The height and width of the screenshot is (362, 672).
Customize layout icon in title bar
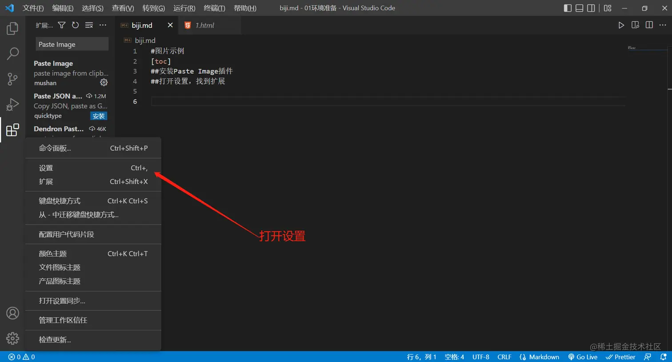(x=608, y=8)
